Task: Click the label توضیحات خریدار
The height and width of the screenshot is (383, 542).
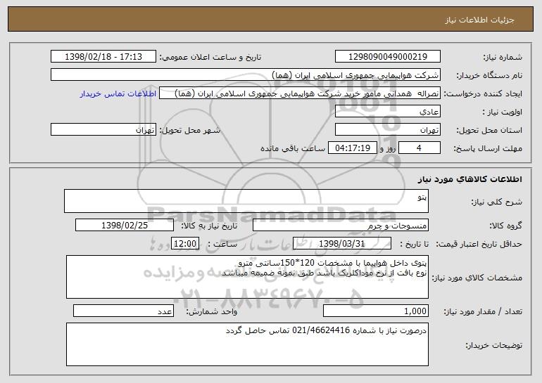Action: pyautogui.click(x=493, y=345)
